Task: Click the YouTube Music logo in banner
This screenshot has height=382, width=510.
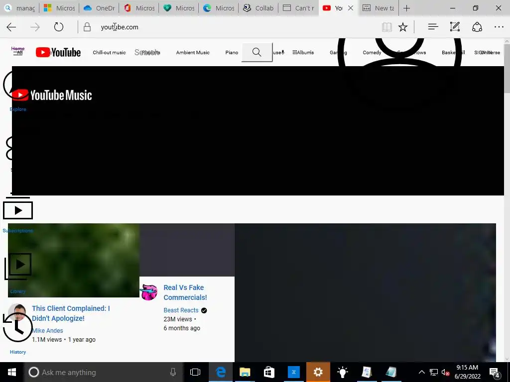Action: (52, 95)
